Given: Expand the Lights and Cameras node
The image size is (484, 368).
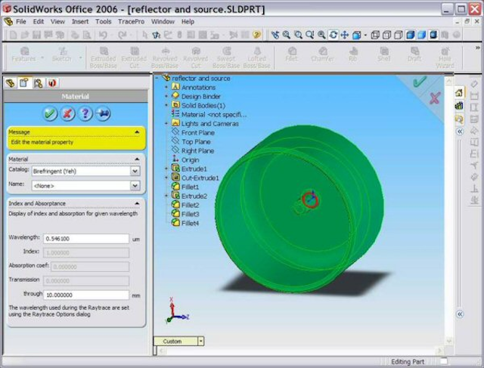Looking at the screenshot, I should click(166, 124).
